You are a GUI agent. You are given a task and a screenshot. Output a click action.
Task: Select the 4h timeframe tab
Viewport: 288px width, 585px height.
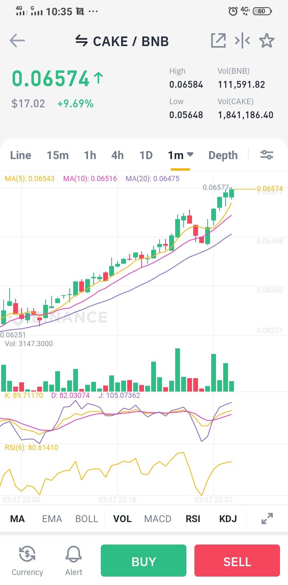(x=117, y=155)
